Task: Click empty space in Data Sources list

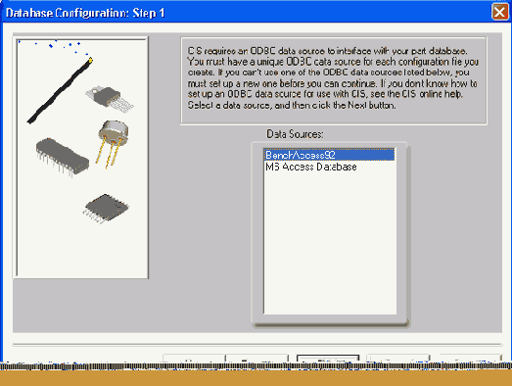Action: [330, 242]
